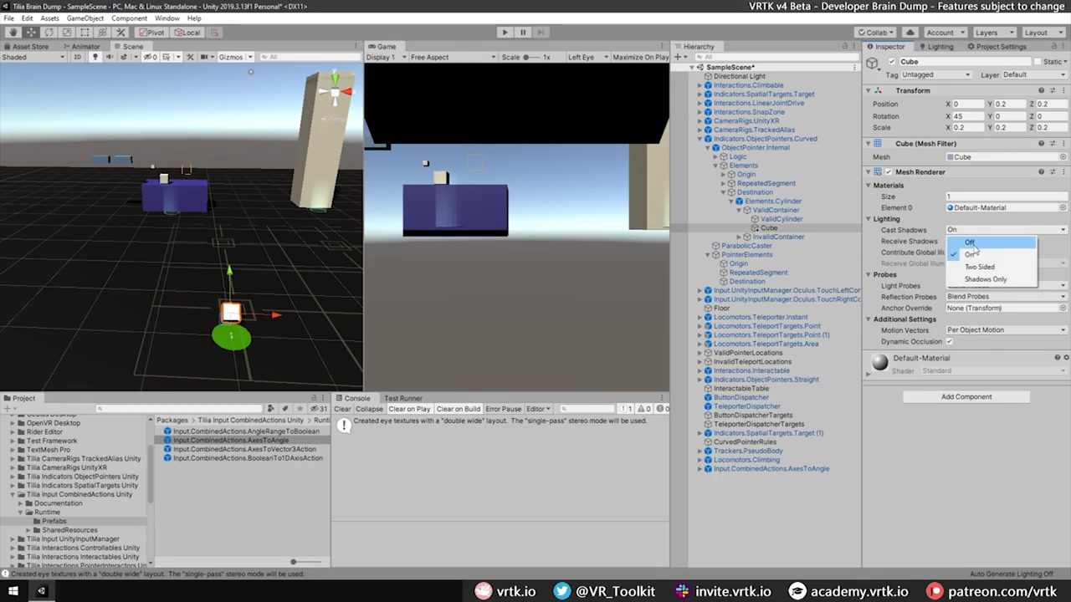The height and width of the screenshot is (602, 1071).
Task: Select the Rect Transform tool
Action: 85,32
